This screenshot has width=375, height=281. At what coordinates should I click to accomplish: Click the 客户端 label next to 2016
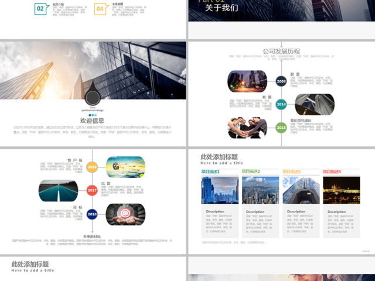(75, 160)
